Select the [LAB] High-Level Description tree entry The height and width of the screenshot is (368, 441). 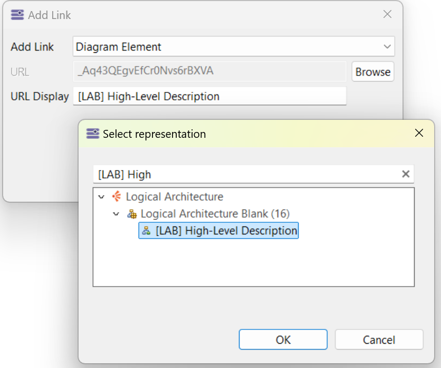coord(226,231)
